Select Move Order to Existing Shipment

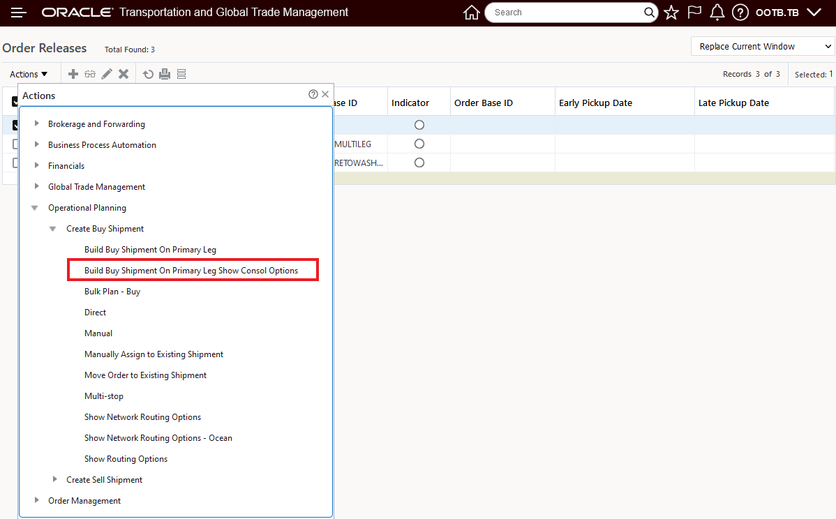pyautogui.click(x=146, y=375)
